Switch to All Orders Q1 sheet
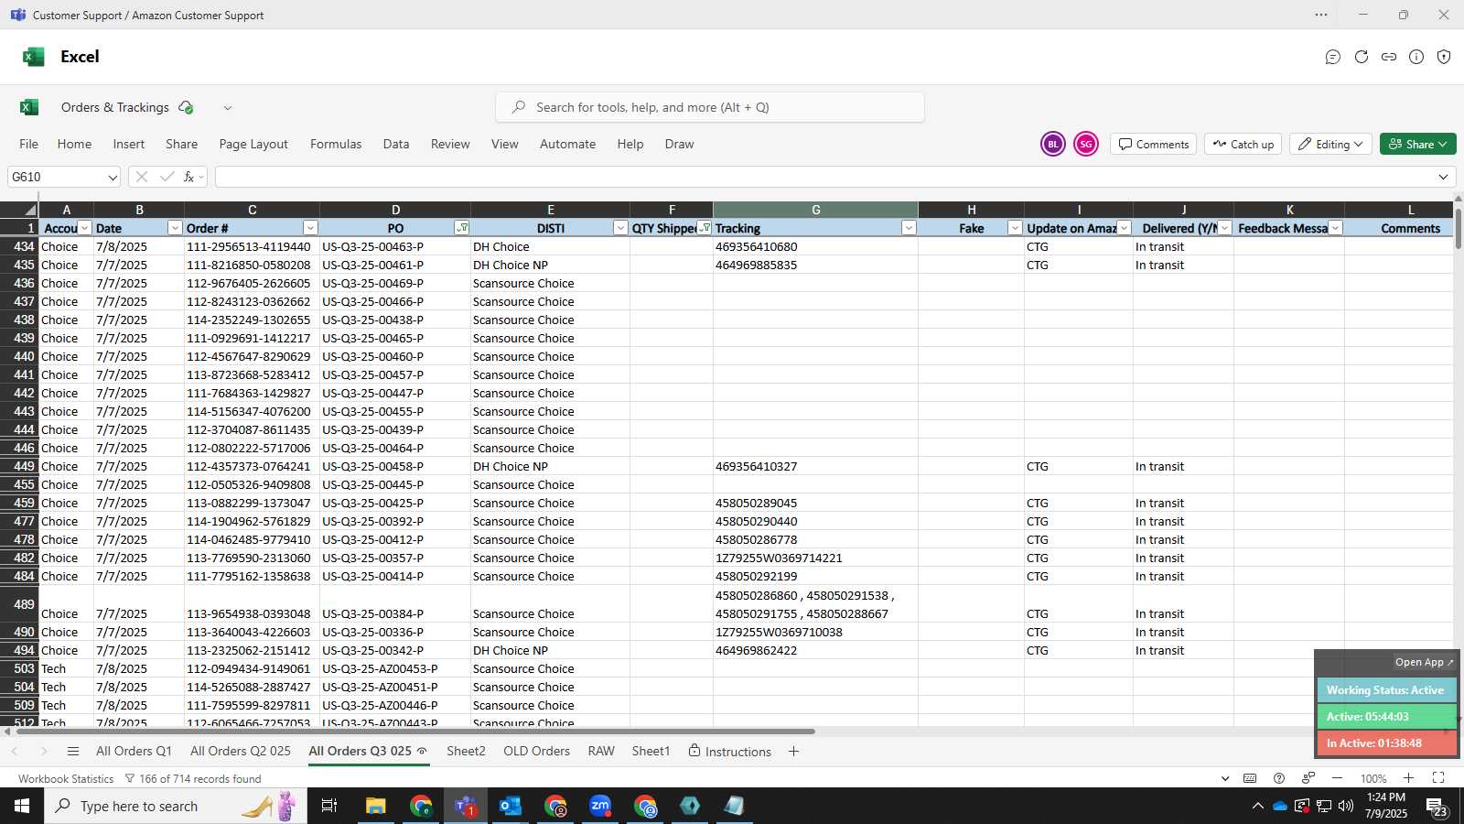Image resolution: width=1464 pixels, height=824 pixels. [134, 752]
